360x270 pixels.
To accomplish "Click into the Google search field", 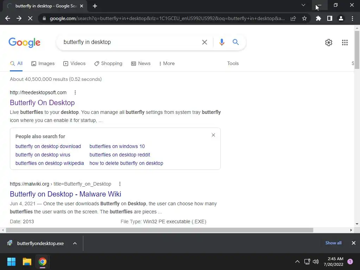I will tap(131, 42).
